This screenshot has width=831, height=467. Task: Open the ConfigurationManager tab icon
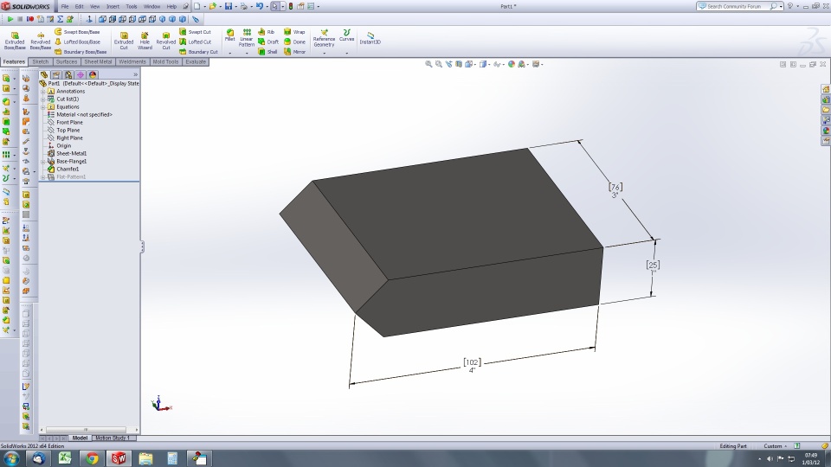[x=68, y=74]
